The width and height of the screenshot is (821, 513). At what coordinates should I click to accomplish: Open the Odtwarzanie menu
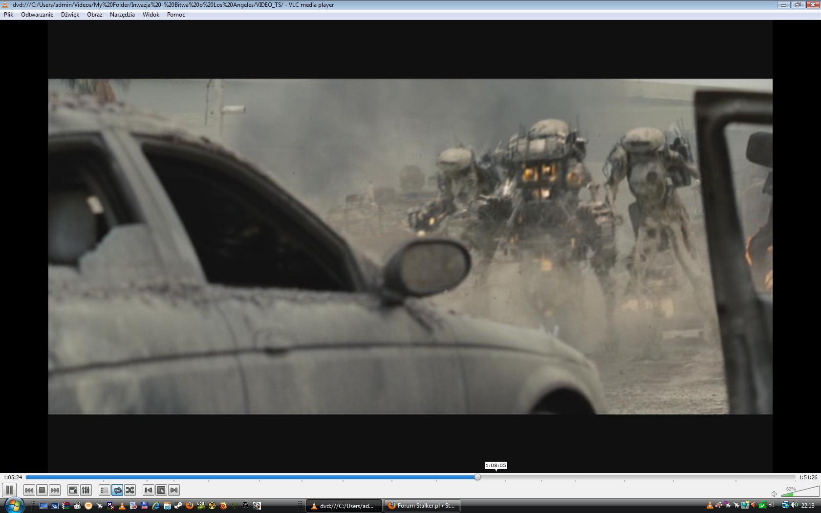(37, 15)
